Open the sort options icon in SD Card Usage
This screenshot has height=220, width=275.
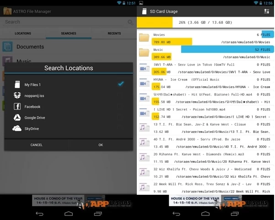pos(267,11)
